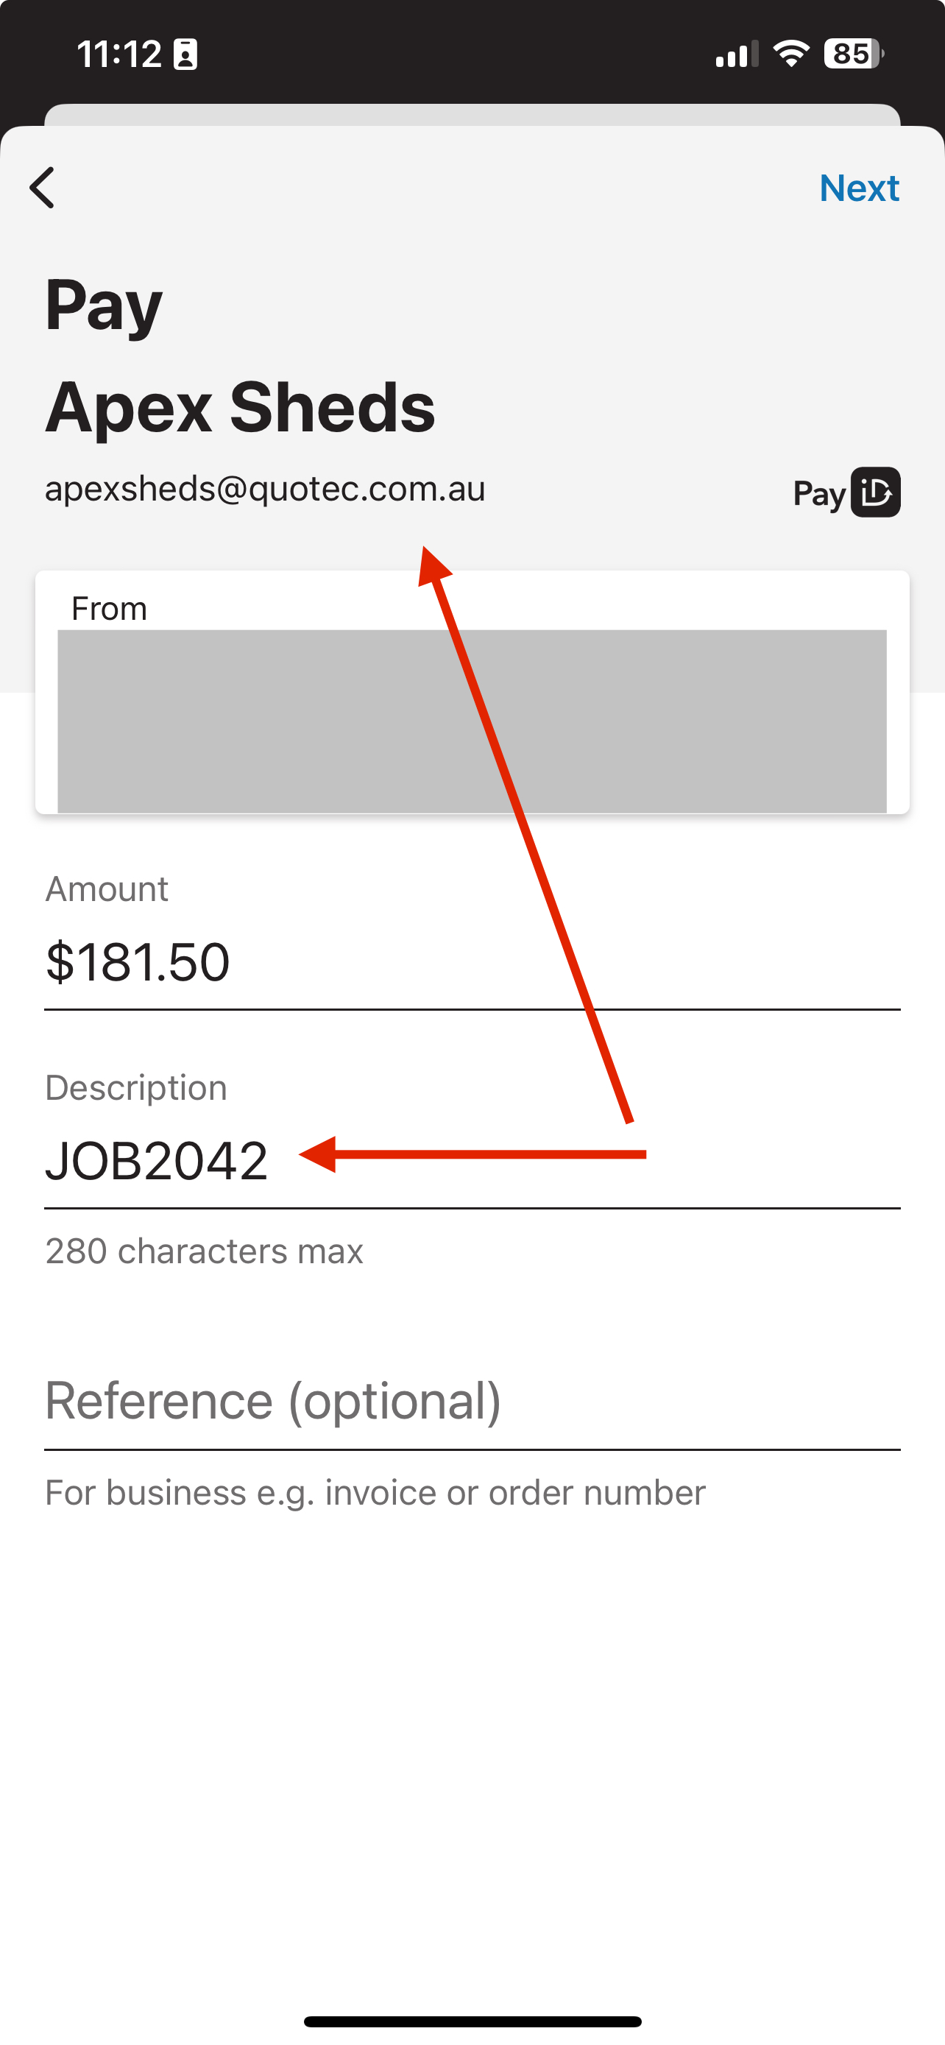Select the Amount field showing $181.50

pyautogui.click(x=472, y=962)
